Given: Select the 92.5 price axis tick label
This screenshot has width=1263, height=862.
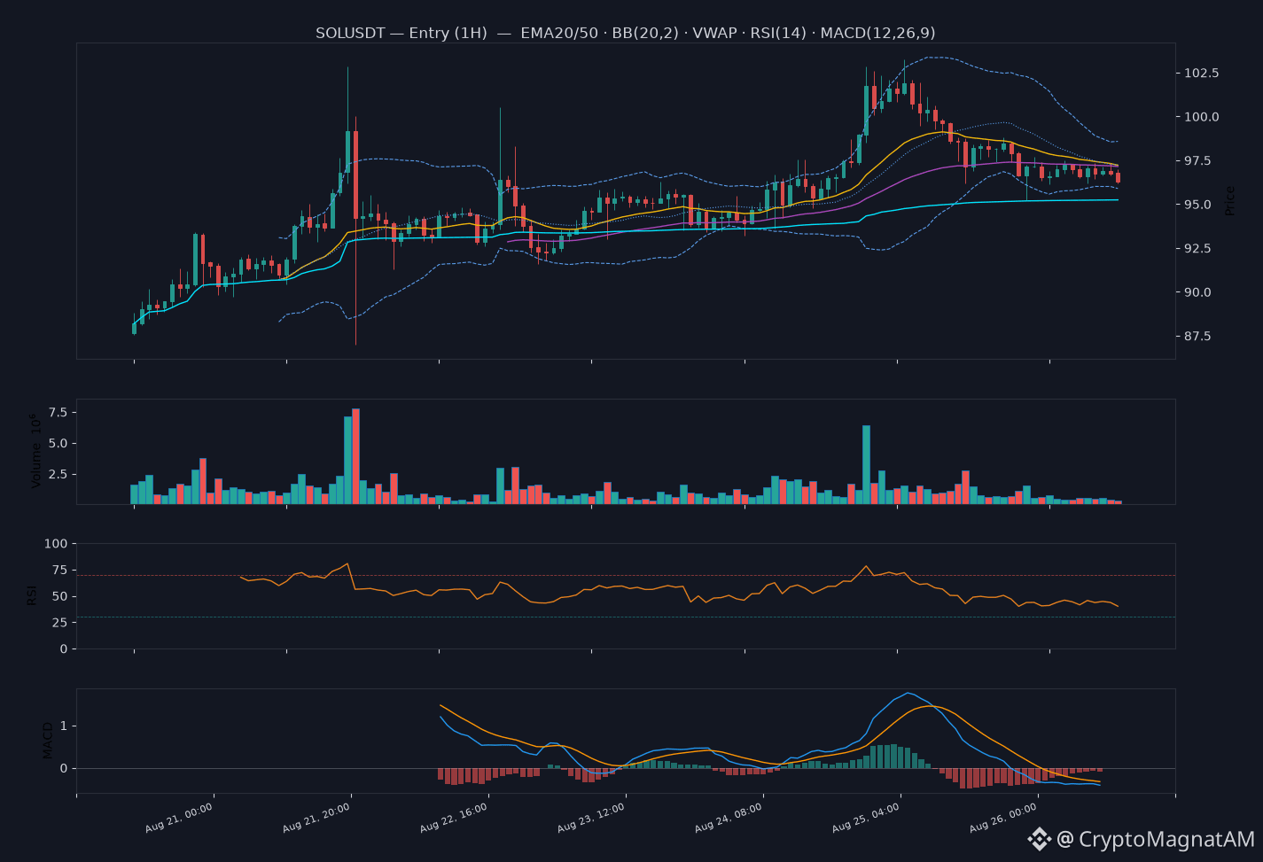Looking at the screenshot, I should [1198, 248].
